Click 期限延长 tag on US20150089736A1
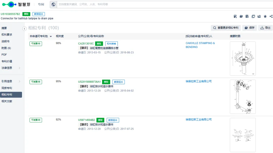Viewport: 273px width, 153px height. pos(118,82)
